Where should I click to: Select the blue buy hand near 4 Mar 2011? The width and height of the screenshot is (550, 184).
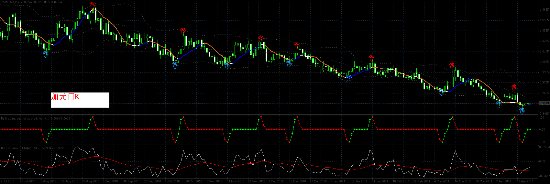point(442,92)
